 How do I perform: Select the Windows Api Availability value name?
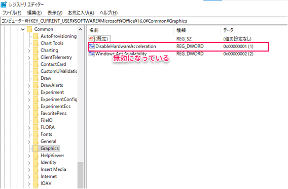pos(121,54)
